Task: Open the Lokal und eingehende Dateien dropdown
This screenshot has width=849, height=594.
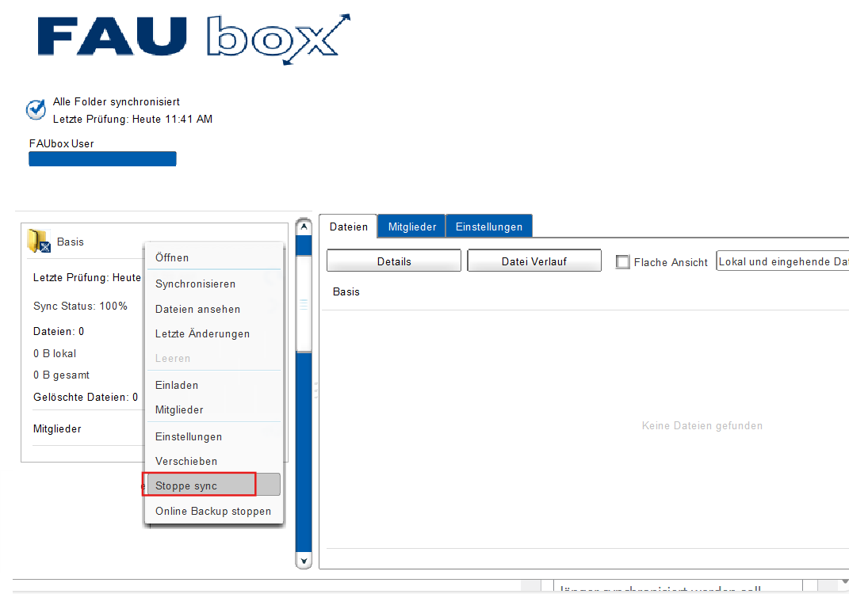Action: tap(782, 261)
